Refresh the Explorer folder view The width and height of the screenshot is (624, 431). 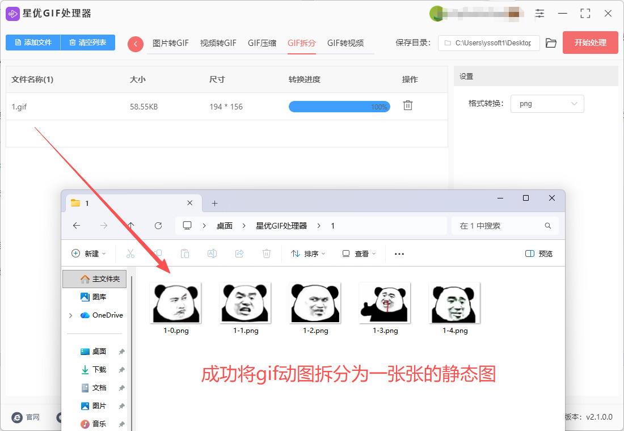[158, 226]
